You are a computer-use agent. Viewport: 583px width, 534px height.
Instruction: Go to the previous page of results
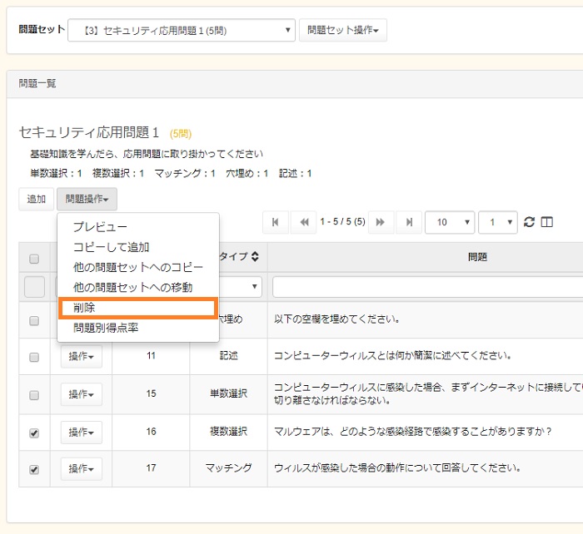click(x=304, y=222)
